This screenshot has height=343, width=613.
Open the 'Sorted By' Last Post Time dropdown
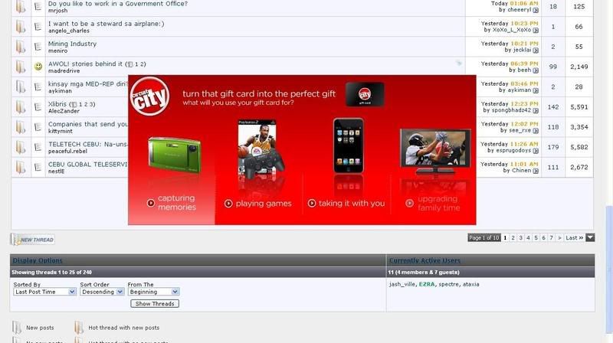44,292
